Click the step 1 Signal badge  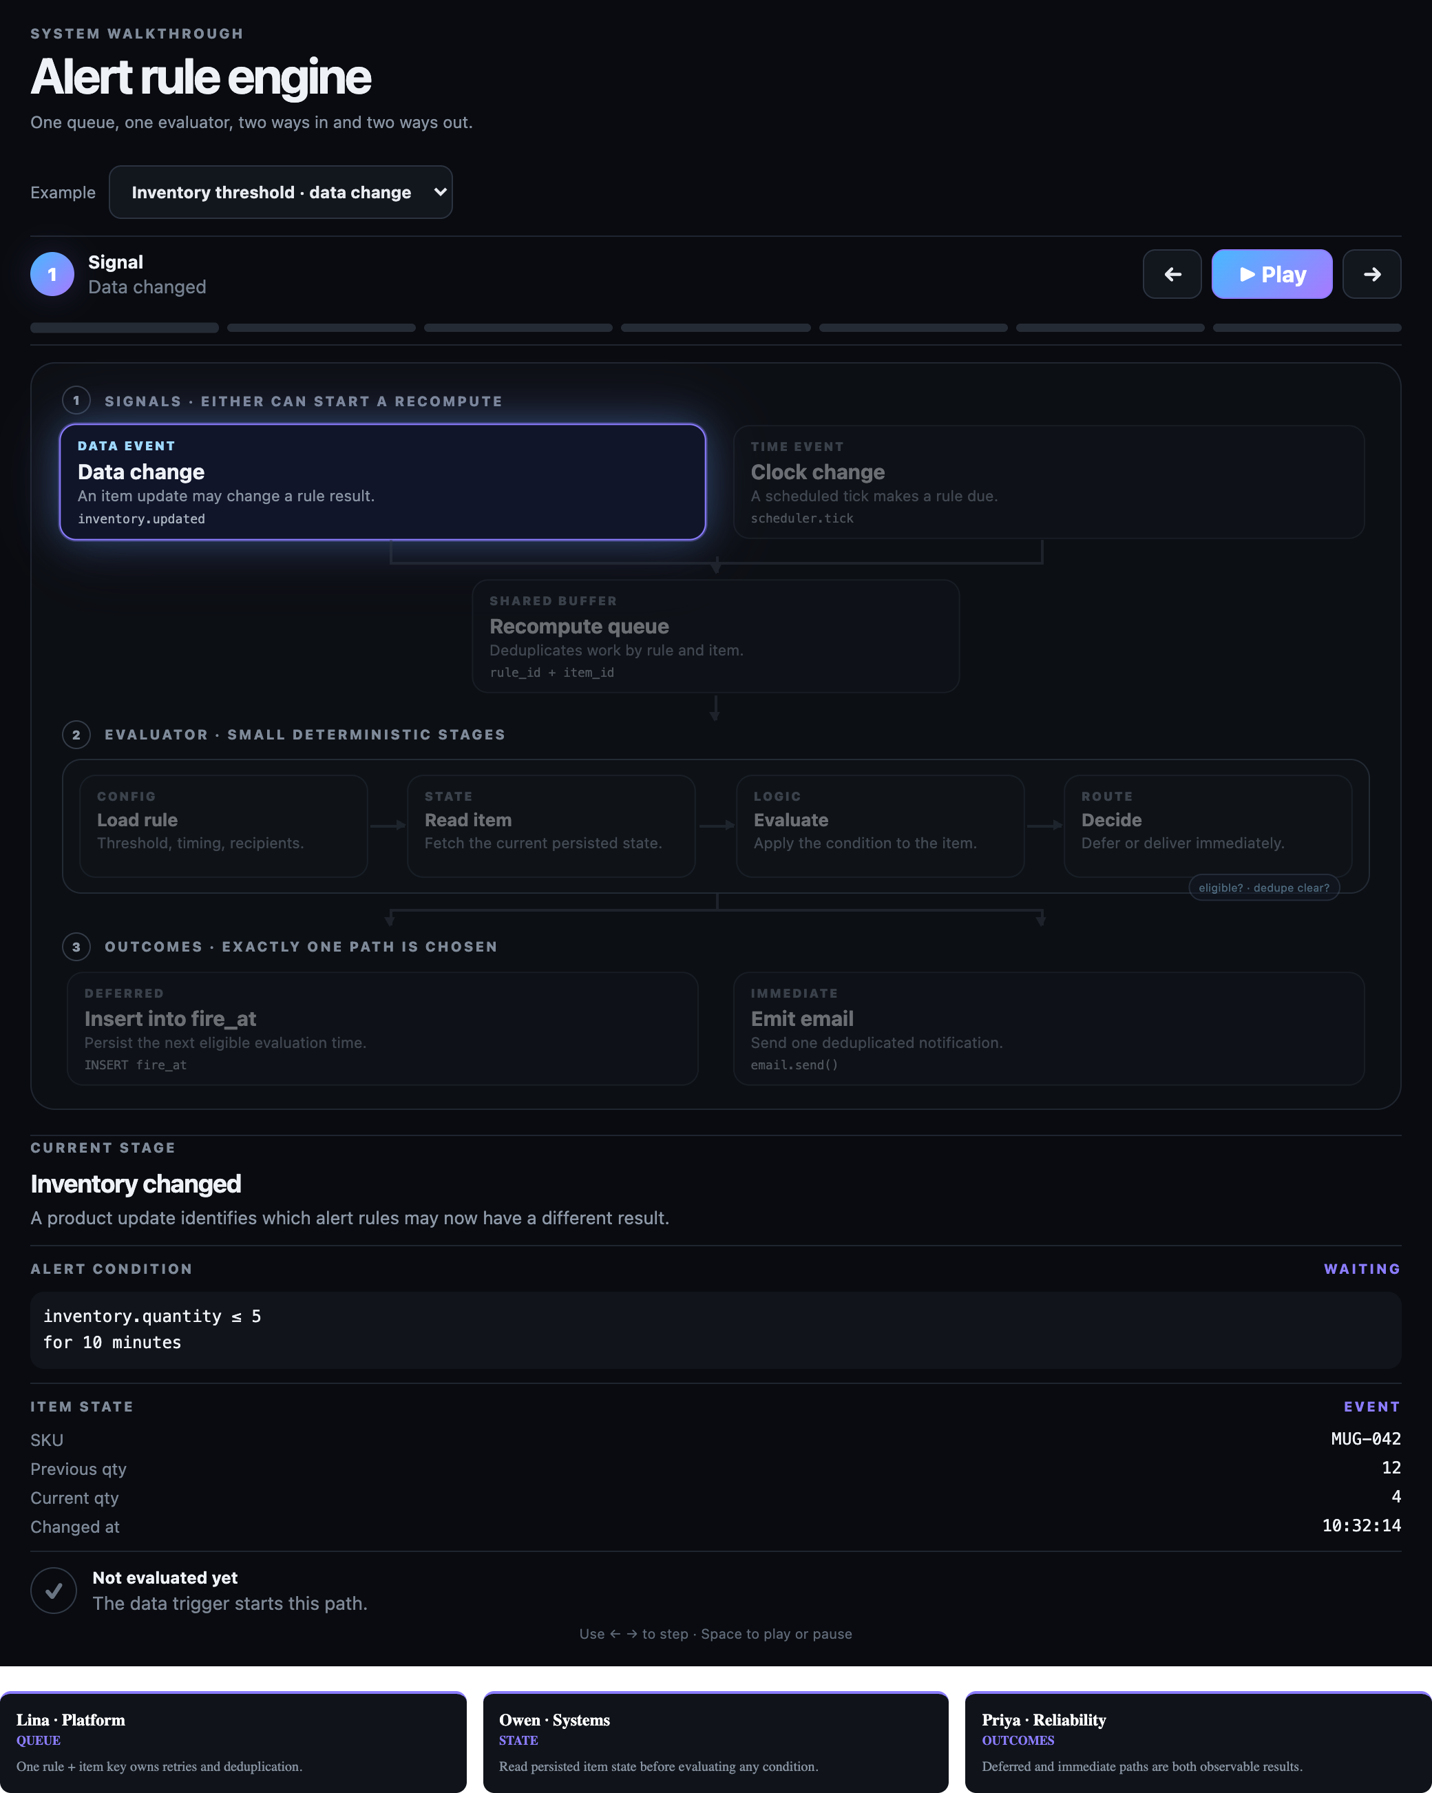pos(52,273)
